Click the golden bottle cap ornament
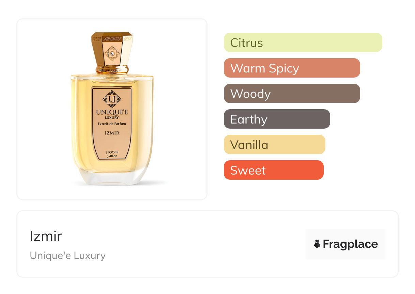This screenshot has width=415, height=294. tap(112, 53)
